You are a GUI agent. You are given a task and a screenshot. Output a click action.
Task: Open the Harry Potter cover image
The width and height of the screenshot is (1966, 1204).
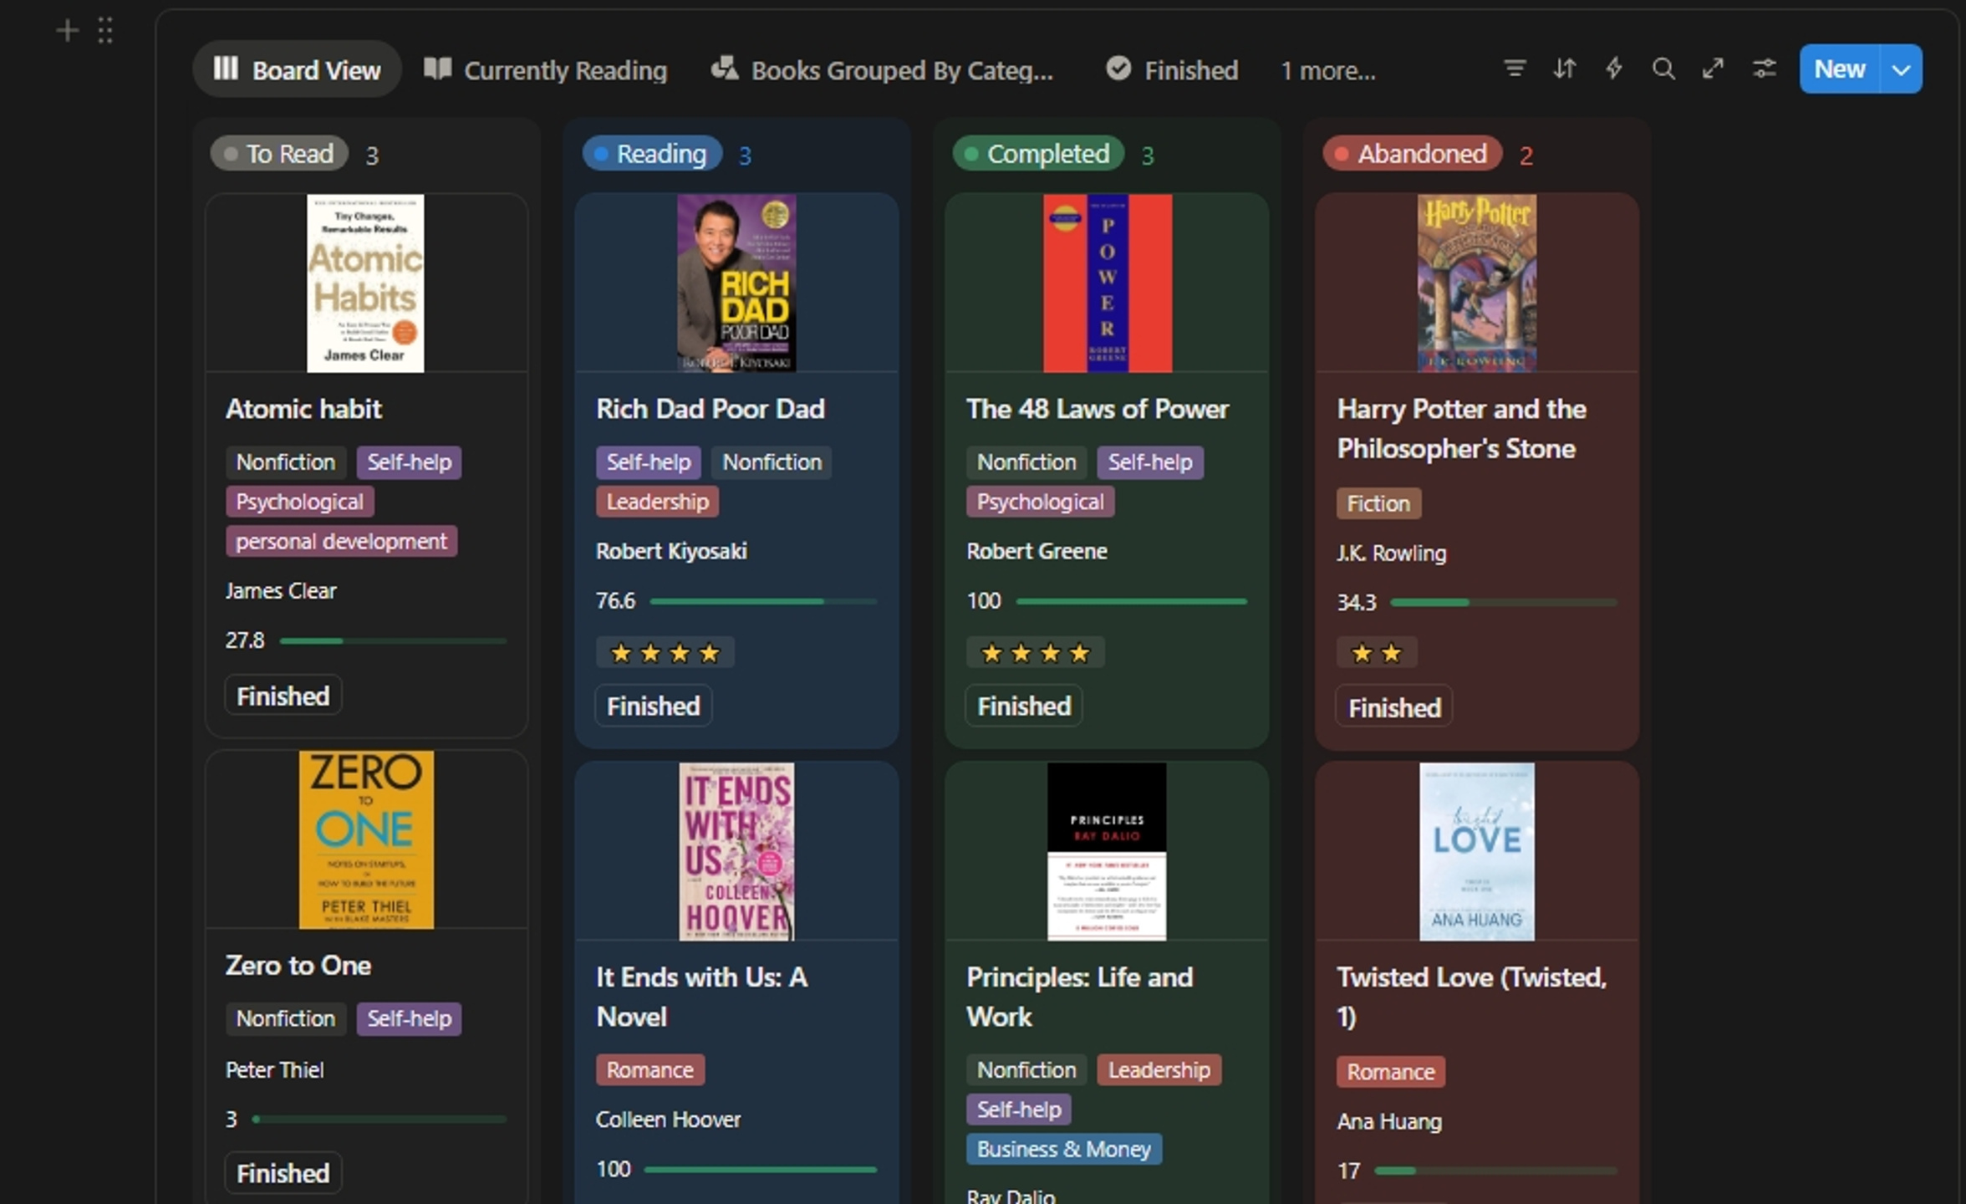point(1477,283)
